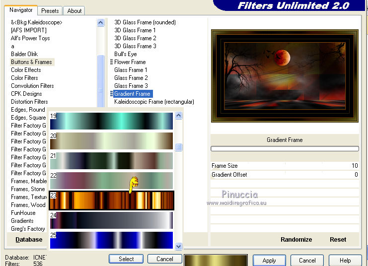Select the Flower Frame filter
The image size is (368, 266).
point(130,62)
